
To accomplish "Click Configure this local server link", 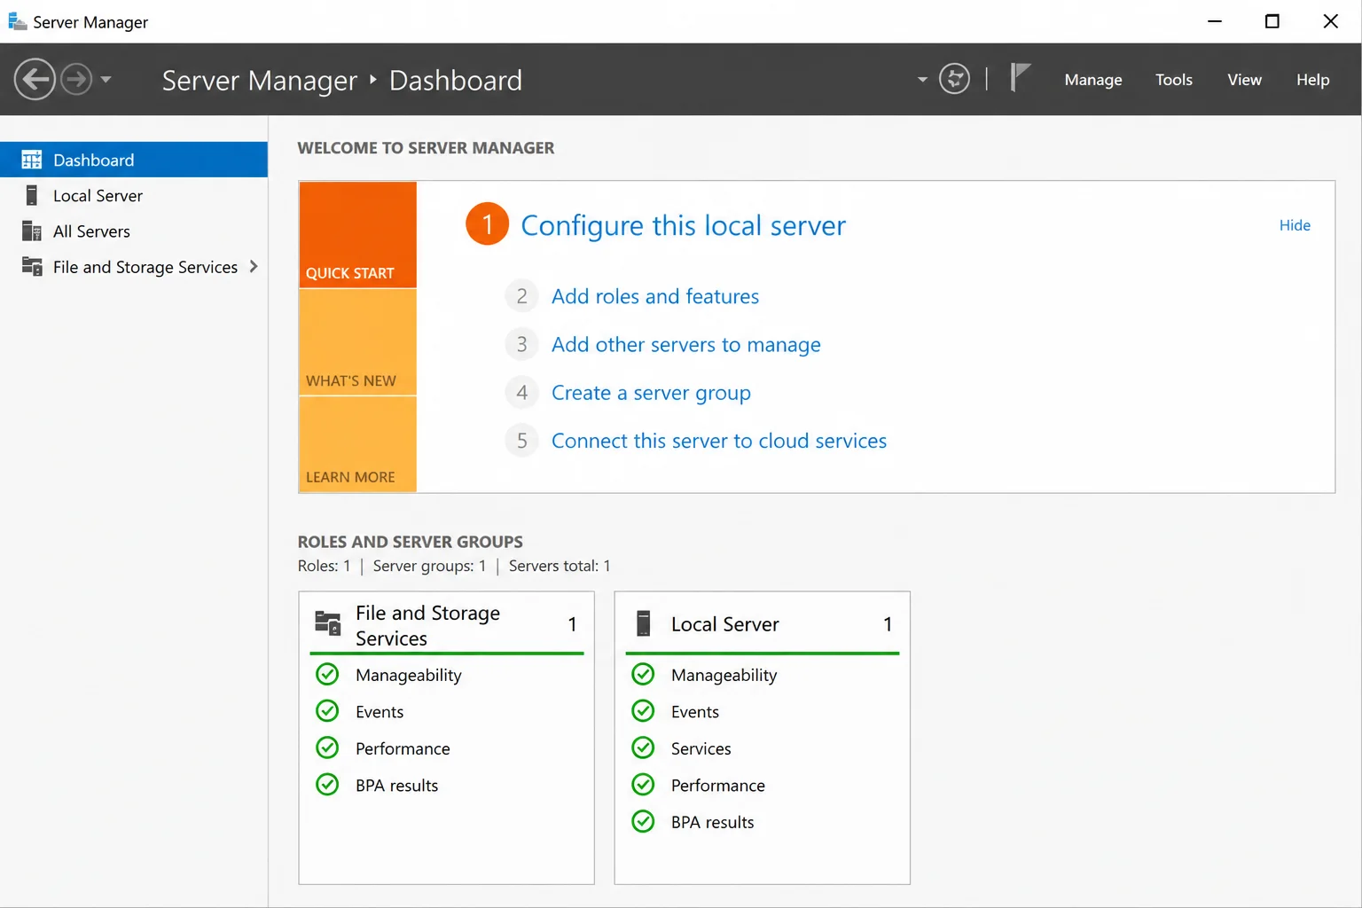I will (683, 225).
